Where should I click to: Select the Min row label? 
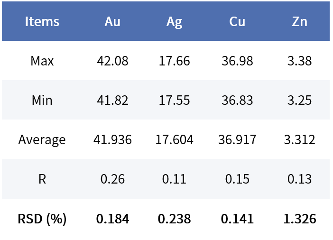tap(42, 101)
